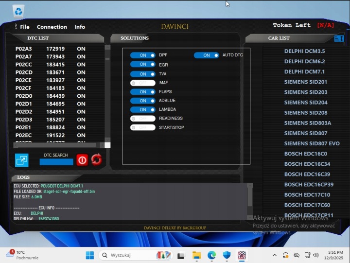Turn off the DPF toggle
Screen dimensions: 350x263
pyautogui.click(x=142, y=55)
